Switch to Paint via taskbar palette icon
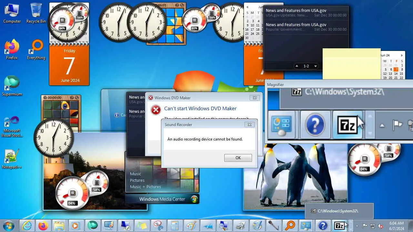This screenshot has width=413, height=232. pos(191,226)
